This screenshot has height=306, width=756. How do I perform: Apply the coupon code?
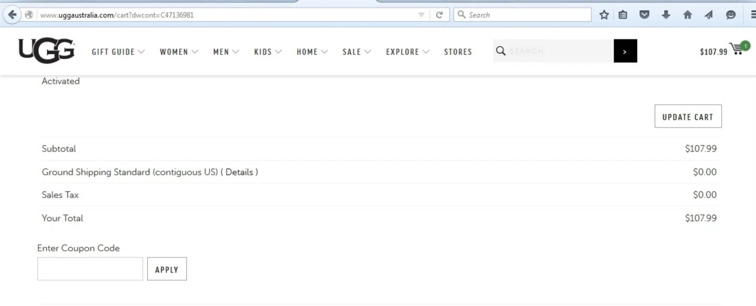[166, 269]
